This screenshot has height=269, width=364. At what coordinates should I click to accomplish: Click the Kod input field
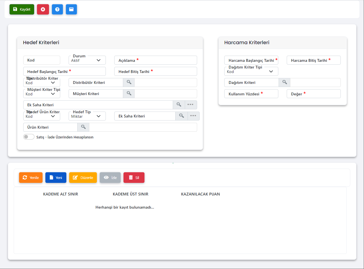(x=42, y=60)
